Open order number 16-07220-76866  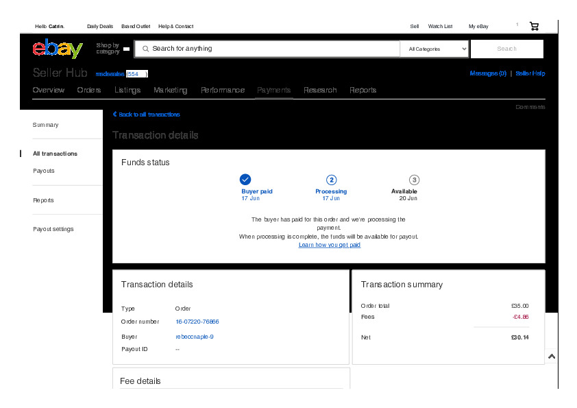pos(197,322)
